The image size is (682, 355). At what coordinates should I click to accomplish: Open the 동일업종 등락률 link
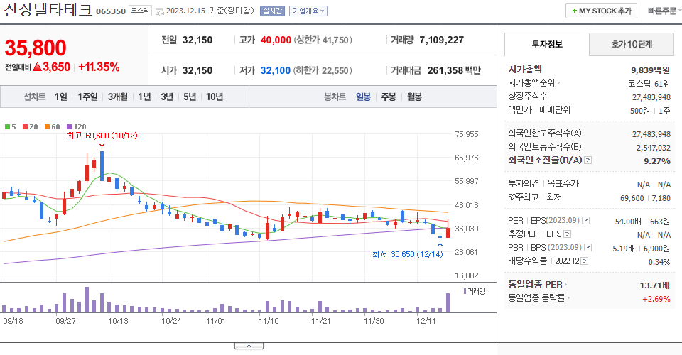(539, 298)
